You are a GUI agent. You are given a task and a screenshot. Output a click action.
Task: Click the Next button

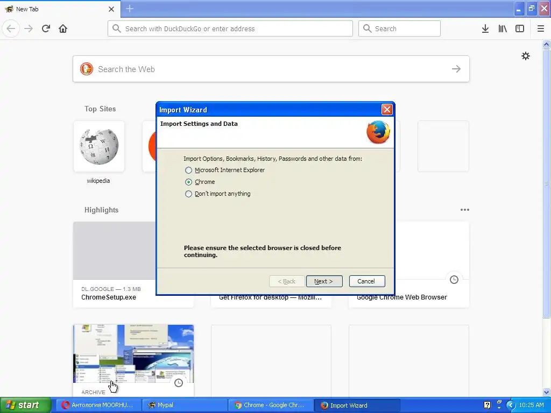(x=324, y=281)
